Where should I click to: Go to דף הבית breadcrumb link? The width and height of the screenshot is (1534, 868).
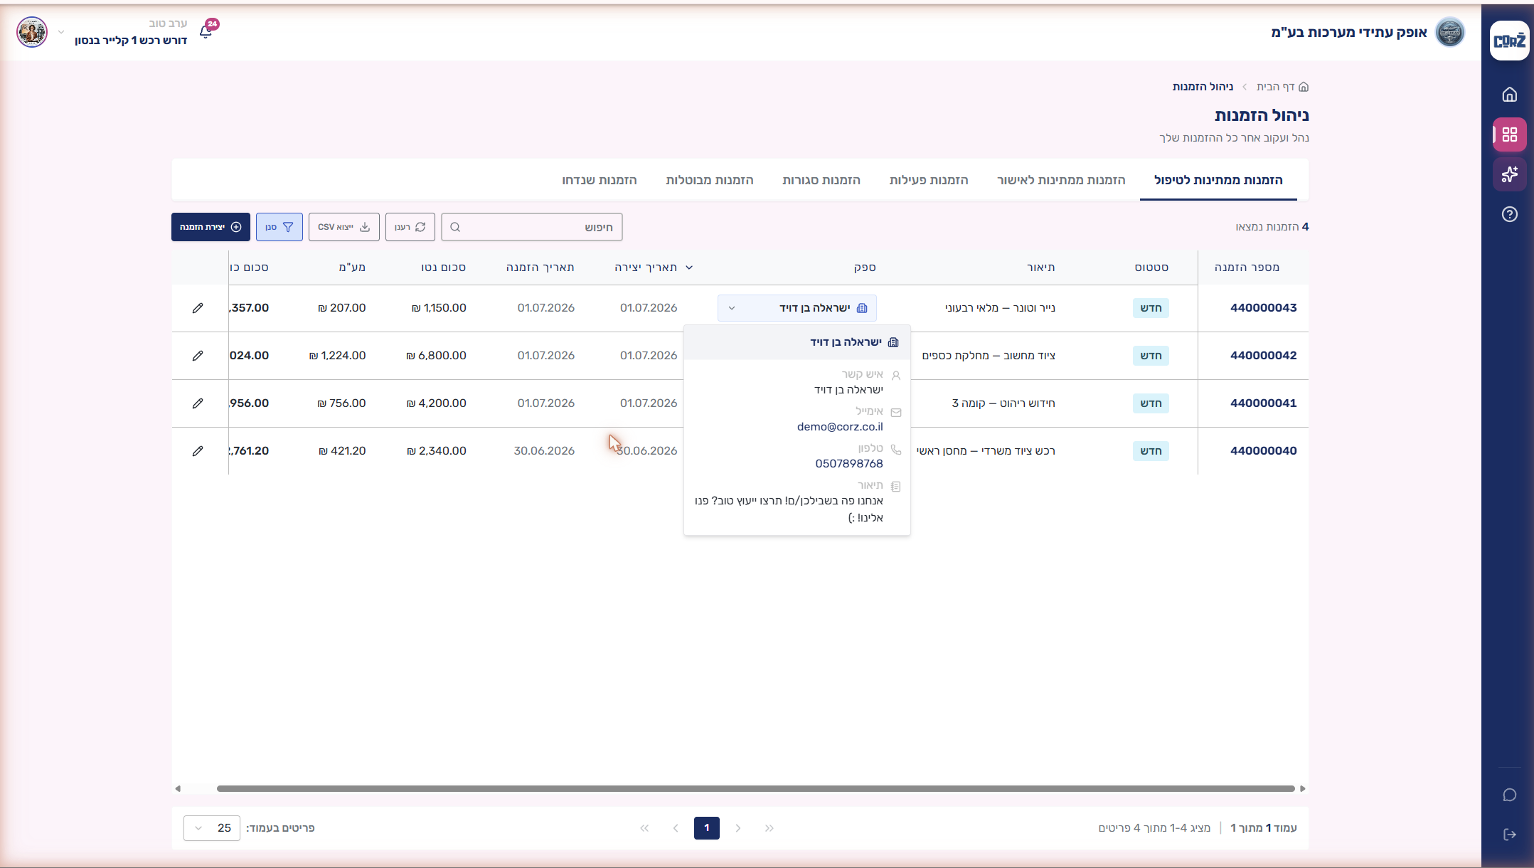tap(1276, 87)
